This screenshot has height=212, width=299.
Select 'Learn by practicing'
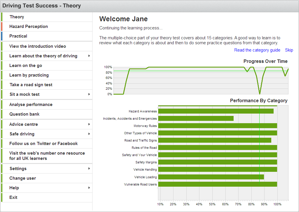[x=29, y=75]
